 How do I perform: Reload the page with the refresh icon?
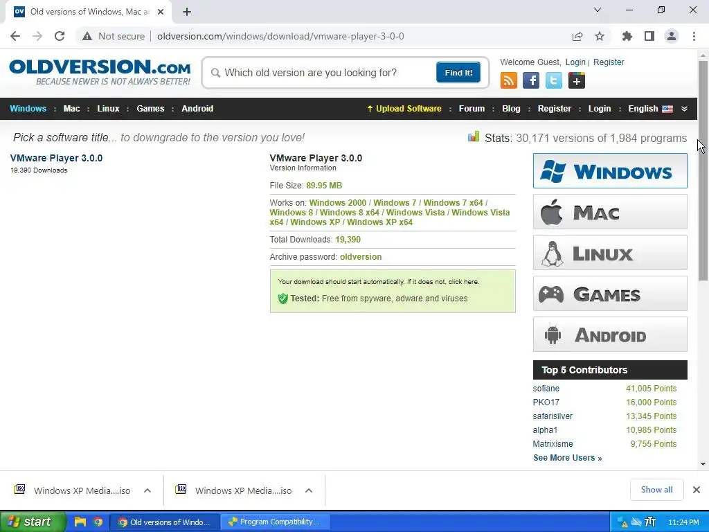(60, 36)
